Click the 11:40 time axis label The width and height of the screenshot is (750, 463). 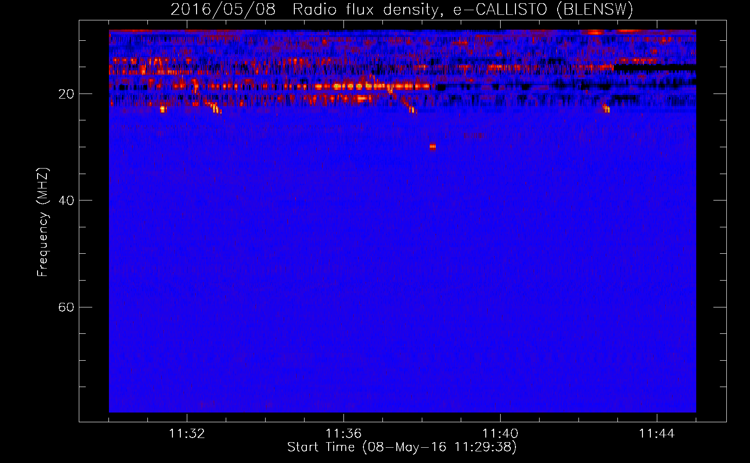(500, 434)
